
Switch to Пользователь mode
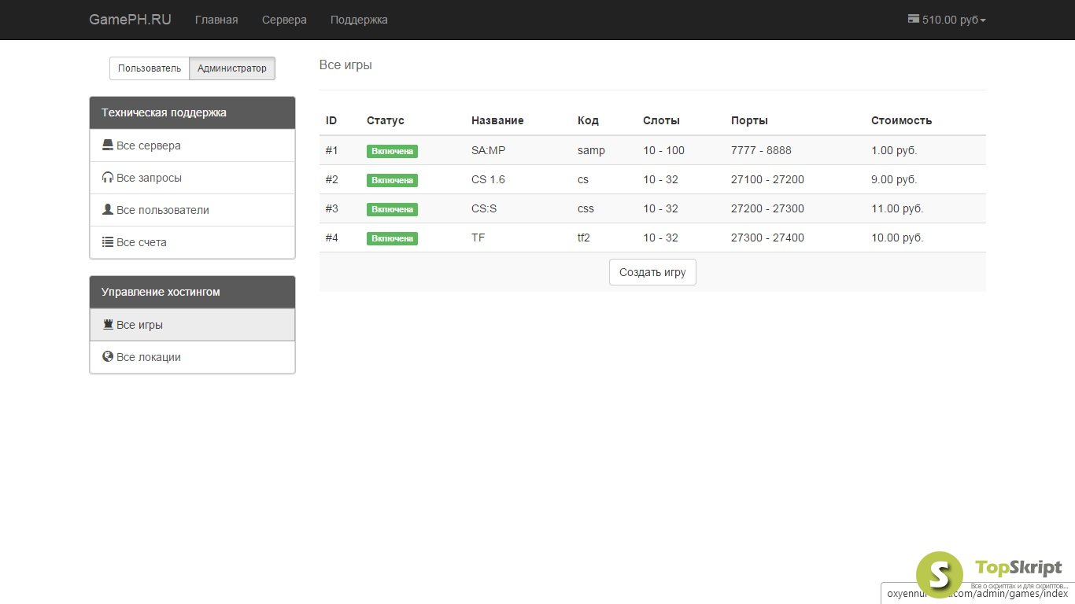[150, 68]
